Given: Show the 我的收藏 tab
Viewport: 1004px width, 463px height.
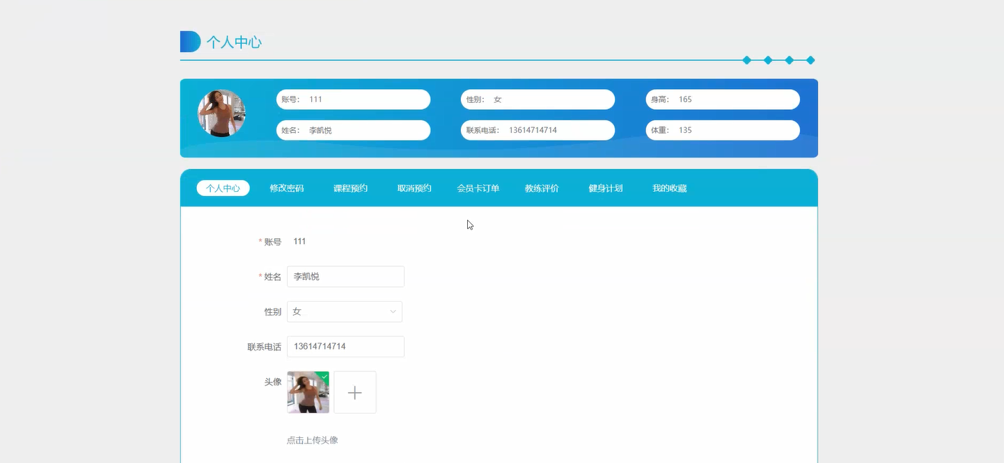Looking at the screenshot, I should 670,188.
